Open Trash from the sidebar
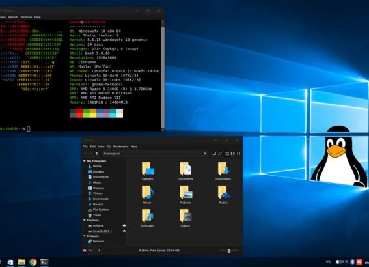 point(94,215)
